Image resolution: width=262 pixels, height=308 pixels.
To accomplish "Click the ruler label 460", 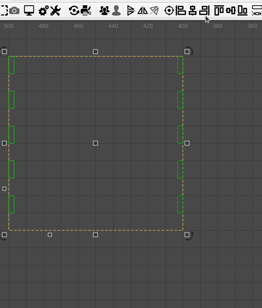I will 79,26.
